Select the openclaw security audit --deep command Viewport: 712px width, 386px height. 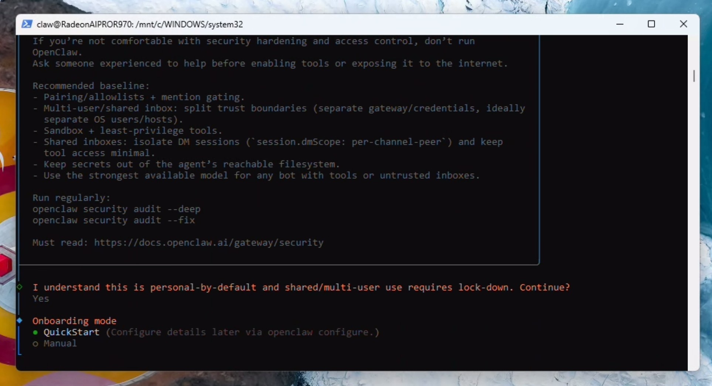[116, 209]
